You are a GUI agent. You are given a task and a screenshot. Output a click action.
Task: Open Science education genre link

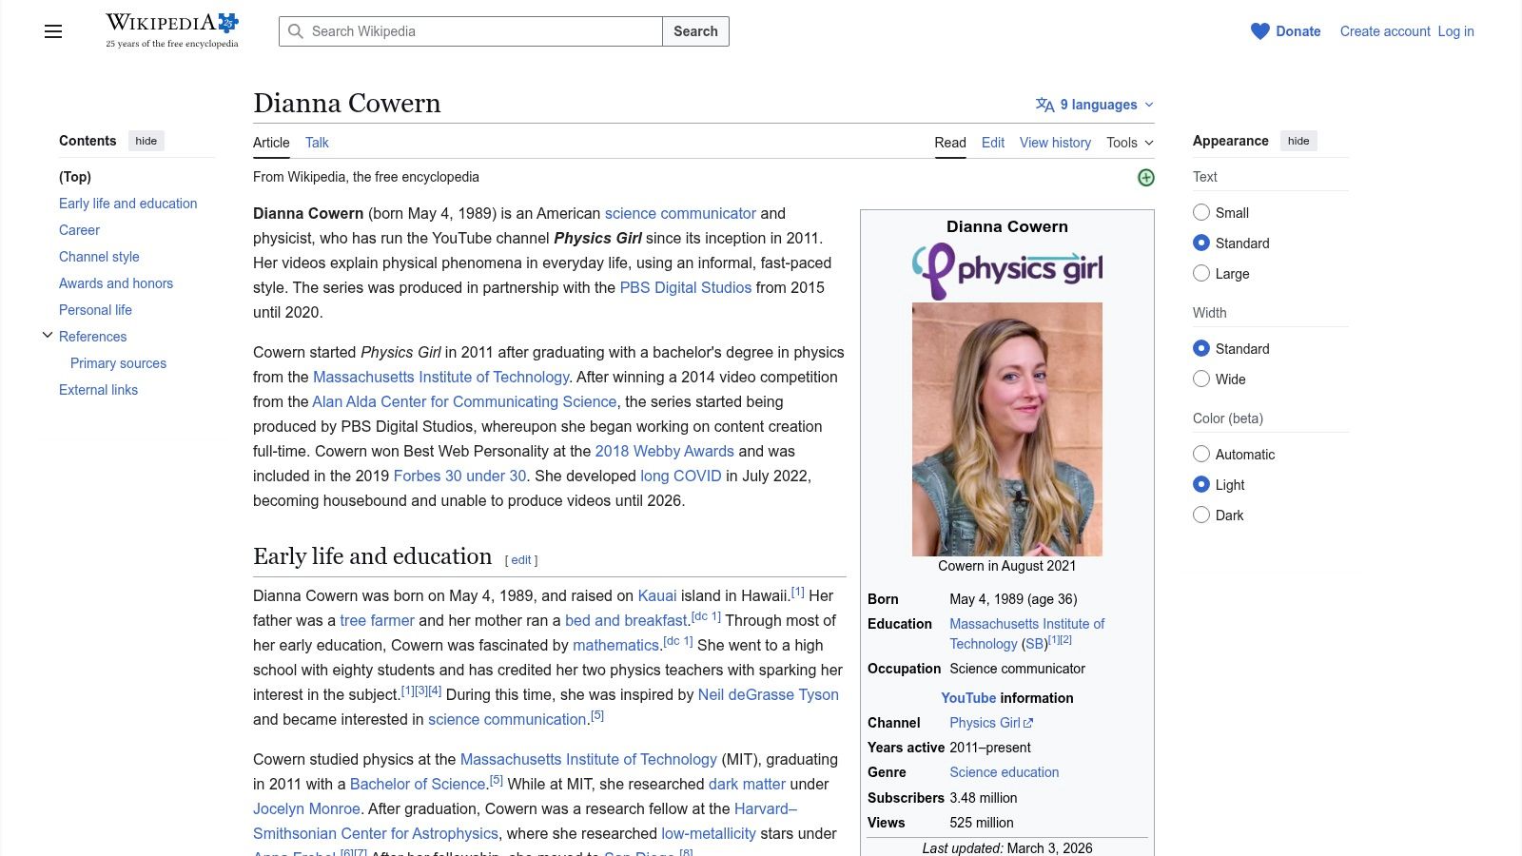(1004, 772)
